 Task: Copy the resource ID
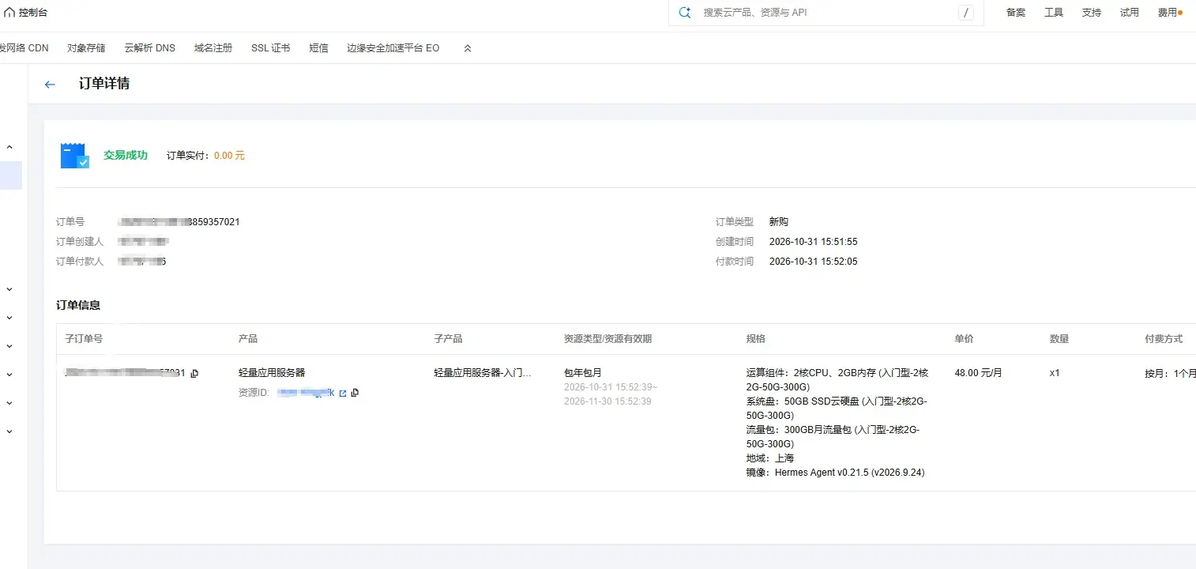tap(355, 393)
